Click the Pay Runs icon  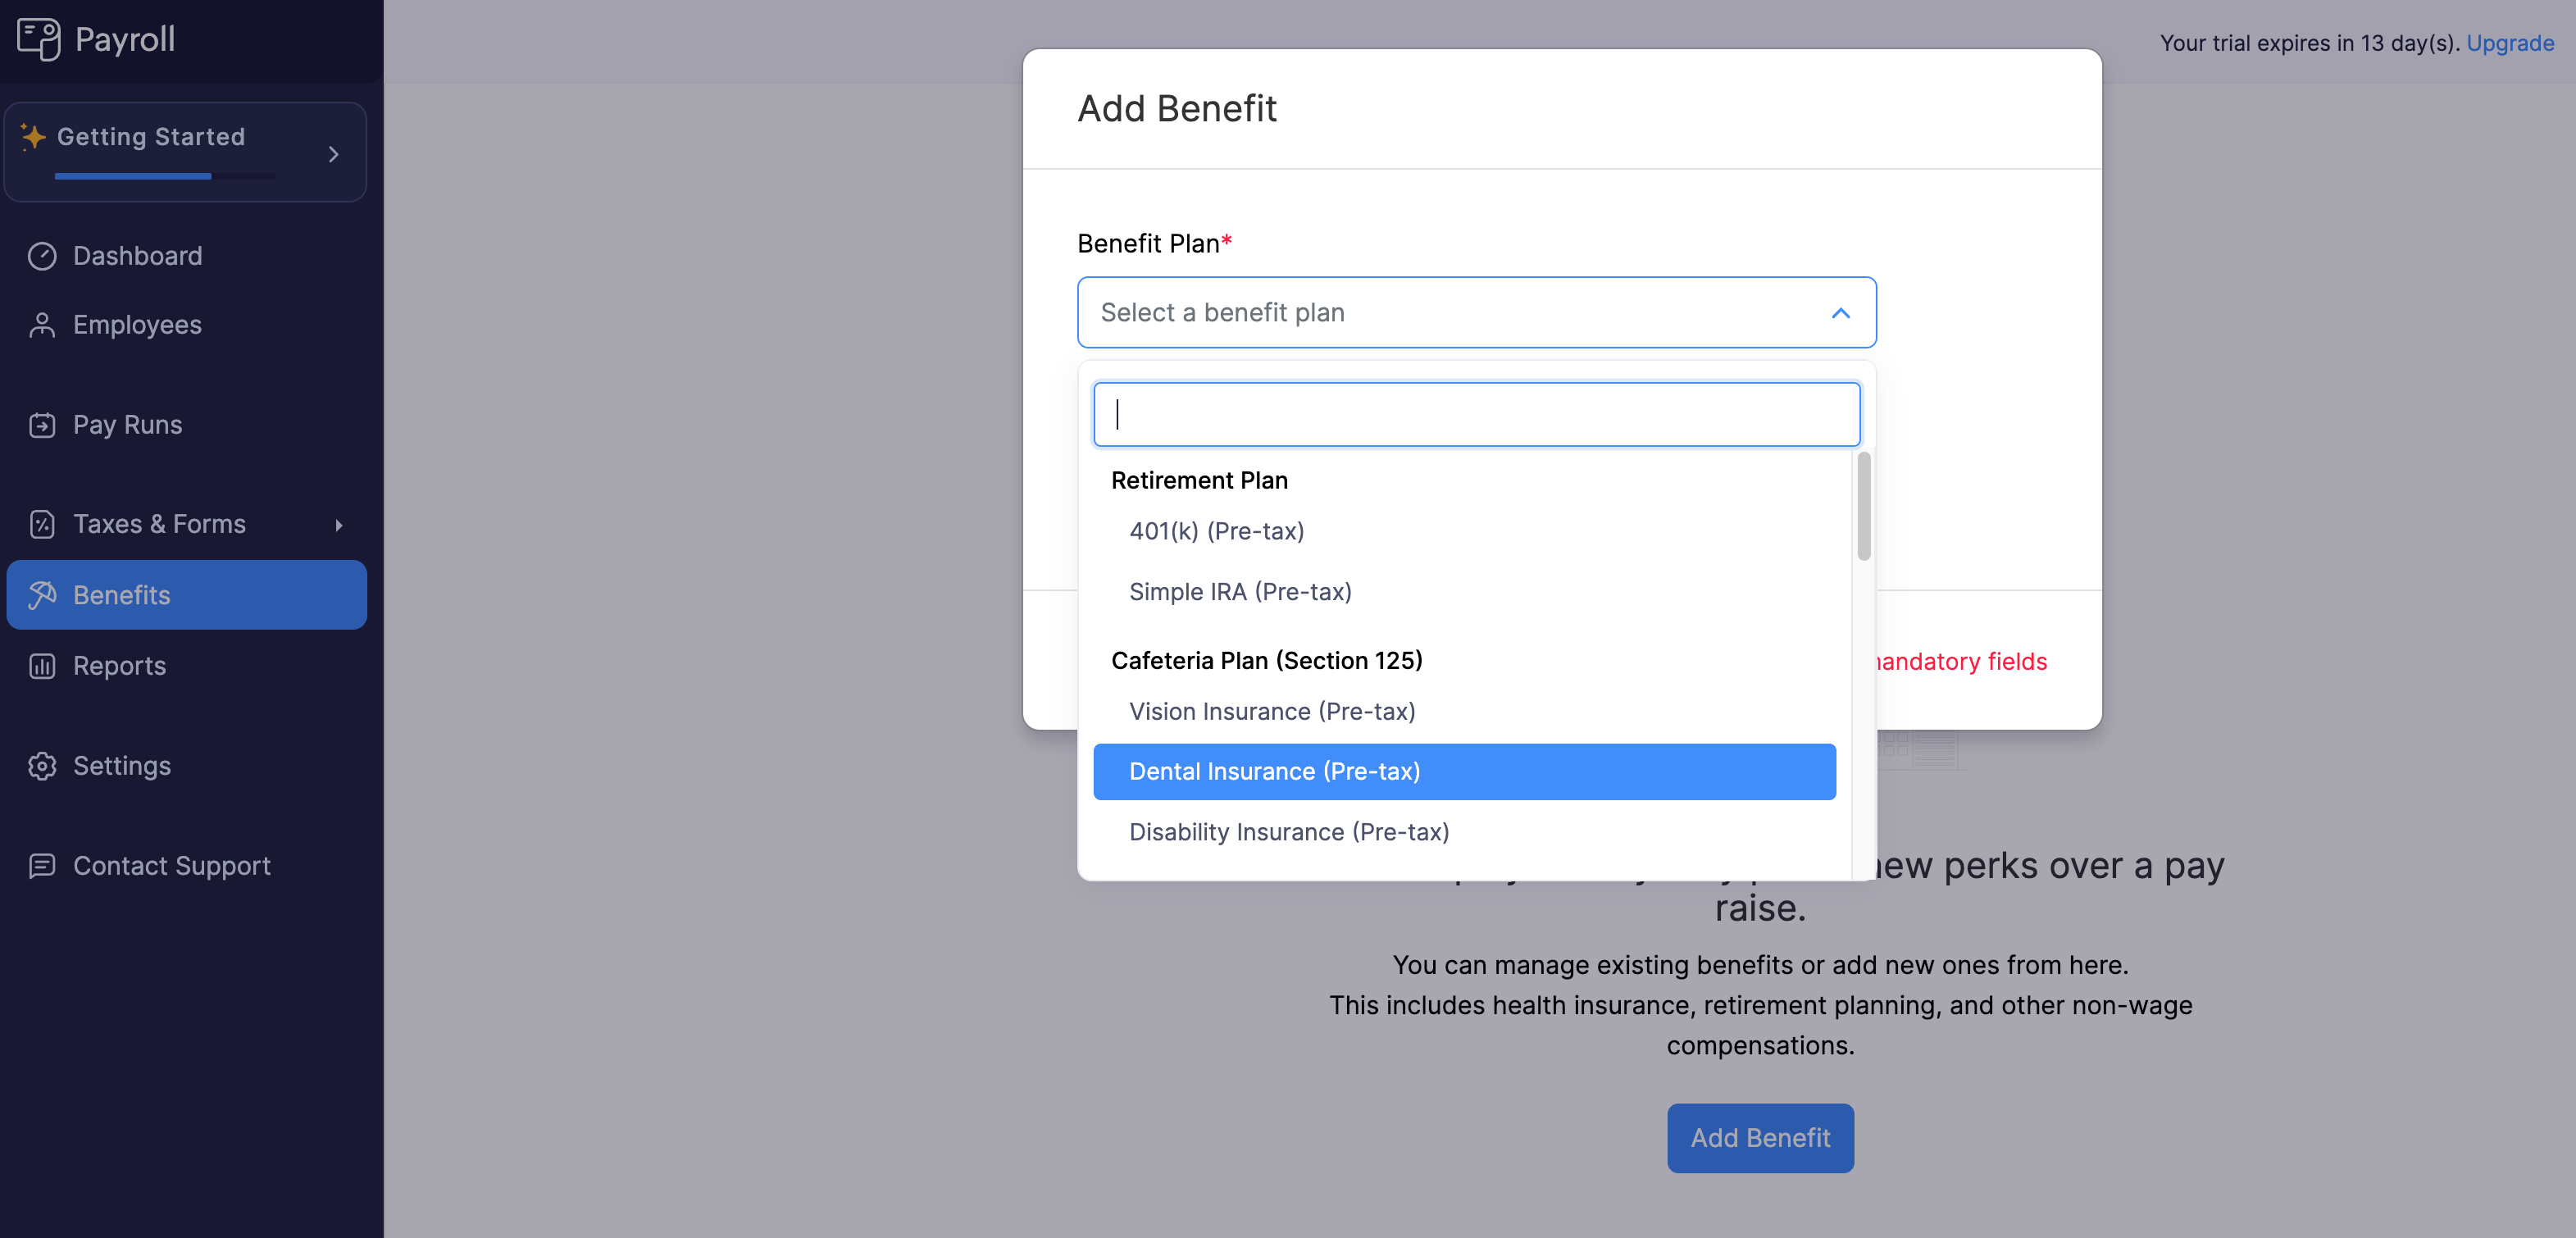click(x=42, y=424)
